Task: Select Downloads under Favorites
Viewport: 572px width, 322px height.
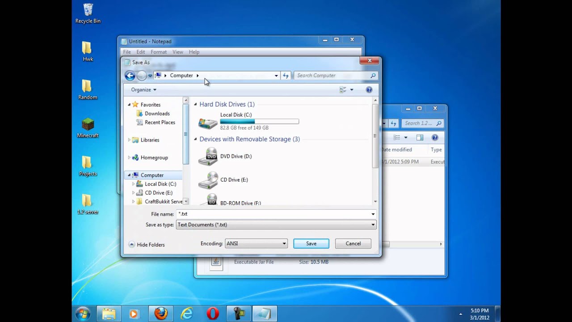Action: coord(153,114)
